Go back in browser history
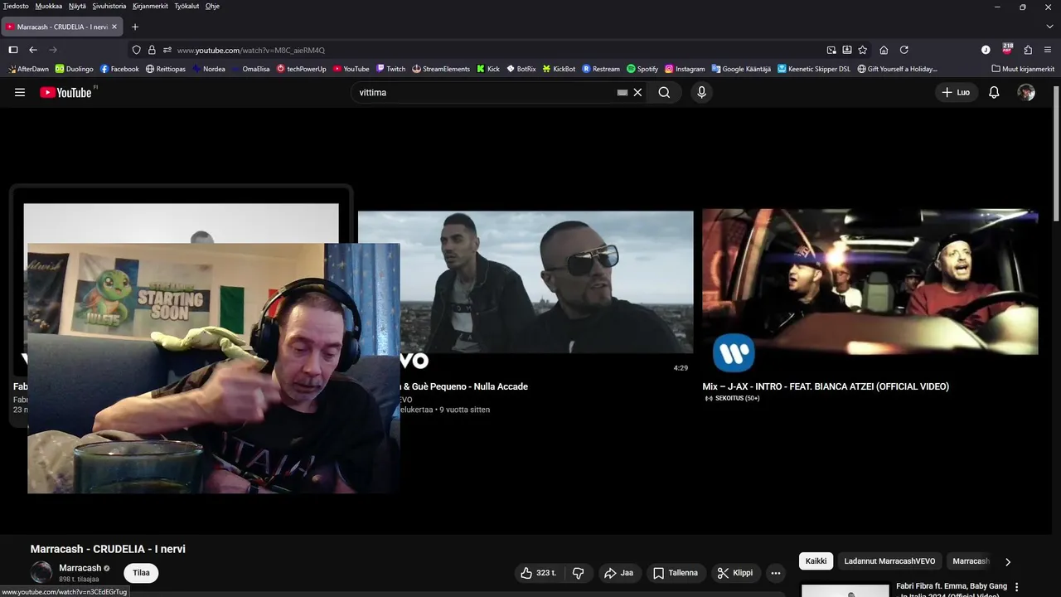Viewport: 1061px width, 597px height. tap(33, 50)
